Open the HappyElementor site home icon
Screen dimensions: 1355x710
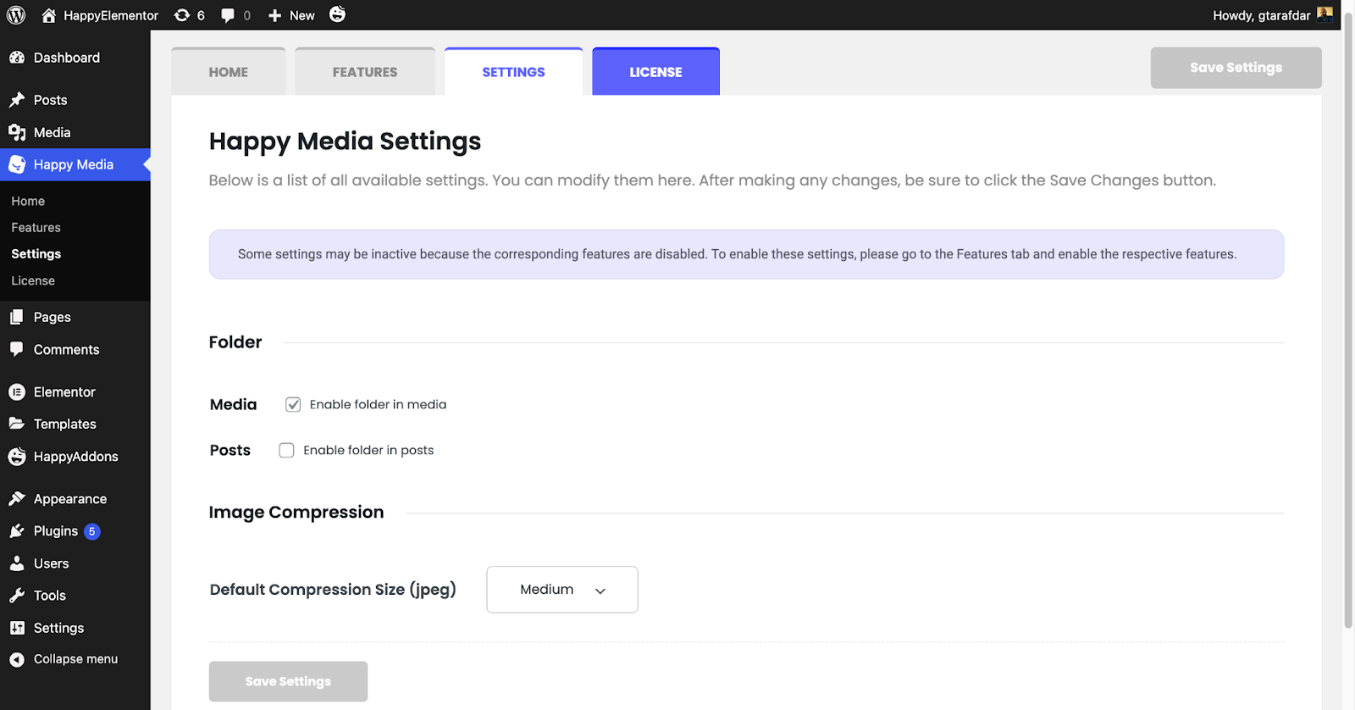(x=48, y=15)
